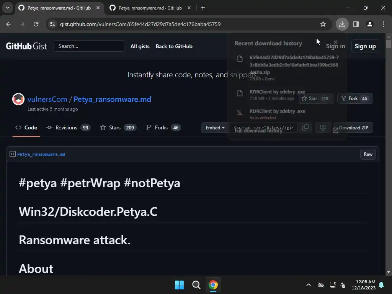Open Petya_ransomware.md file name link
Image resolution: width=392 pixels, height=294 pixels.
[41, 154]
